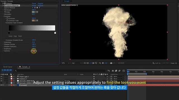Hide the Tornado layer 5
The height and width of the screenshot is (100, 179).
[1, 85]
